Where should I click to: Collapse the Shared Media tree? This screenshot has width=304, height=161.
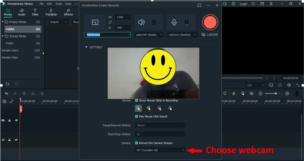3,36
